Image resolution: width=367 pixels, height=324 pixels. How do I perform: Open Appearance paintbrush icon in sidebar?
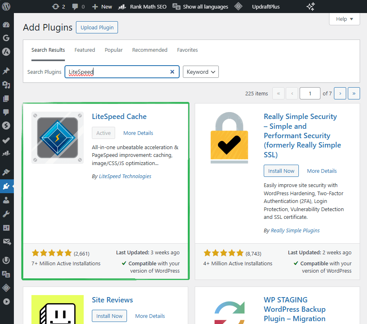point(6,172)
